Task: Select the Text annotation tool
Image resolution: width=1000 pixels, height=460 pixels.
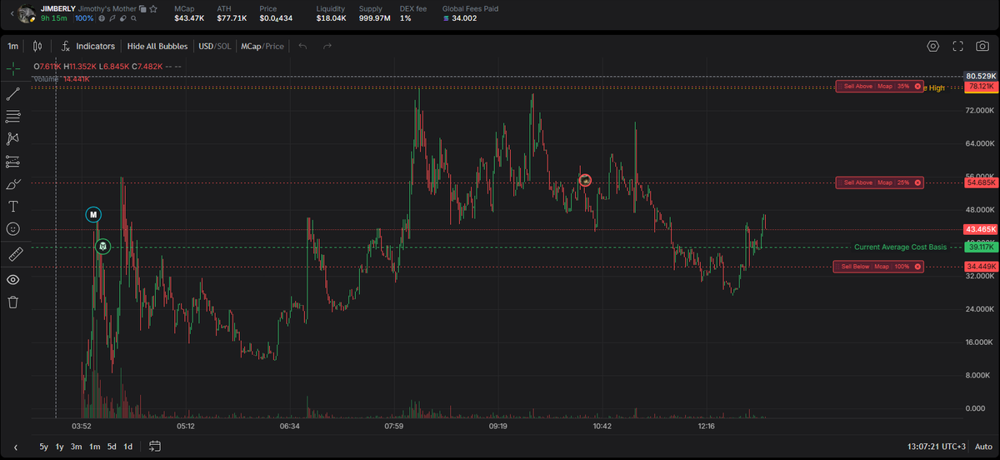Action: click(13, 206)
